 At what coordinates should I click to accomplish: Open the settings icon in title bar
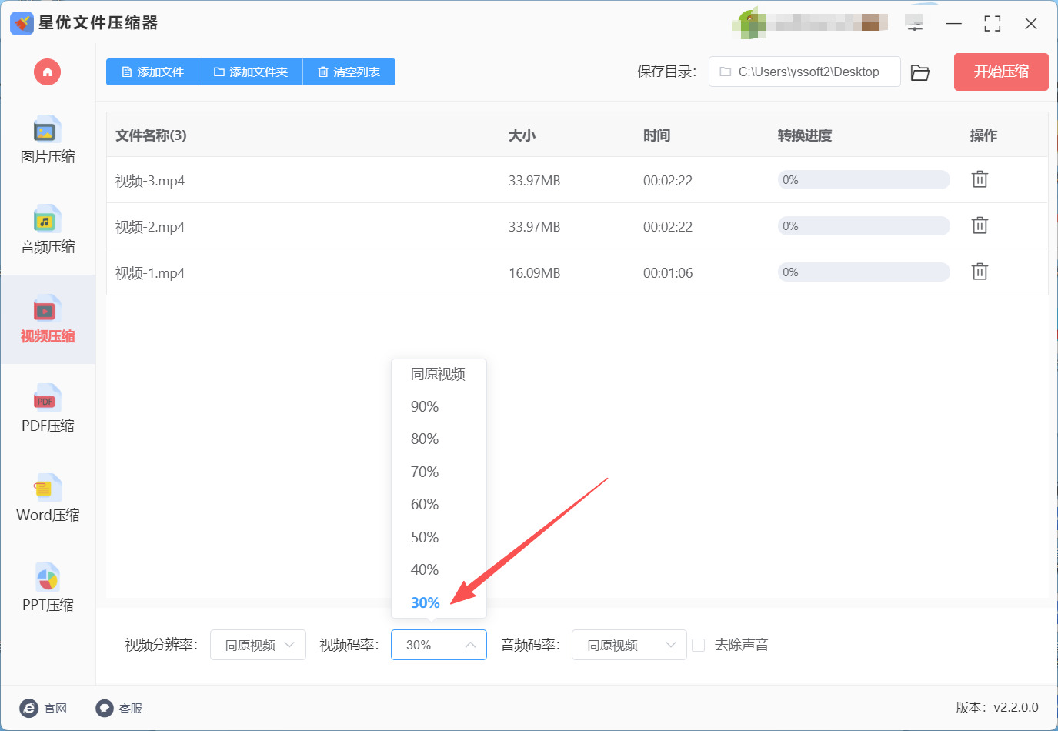[x=914, y=24]
